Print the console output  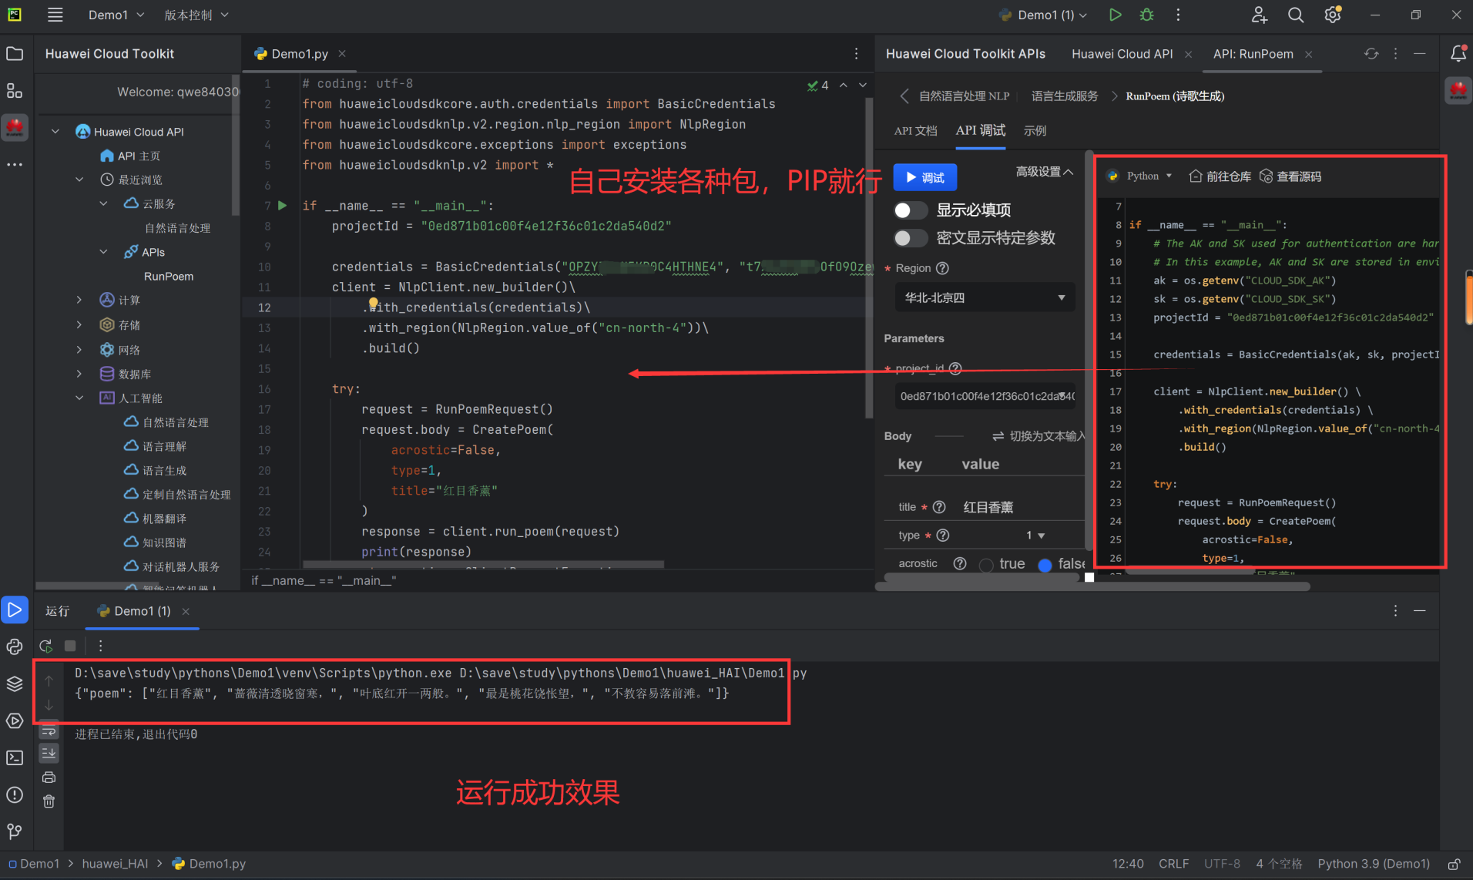click(x=49, y=778)
